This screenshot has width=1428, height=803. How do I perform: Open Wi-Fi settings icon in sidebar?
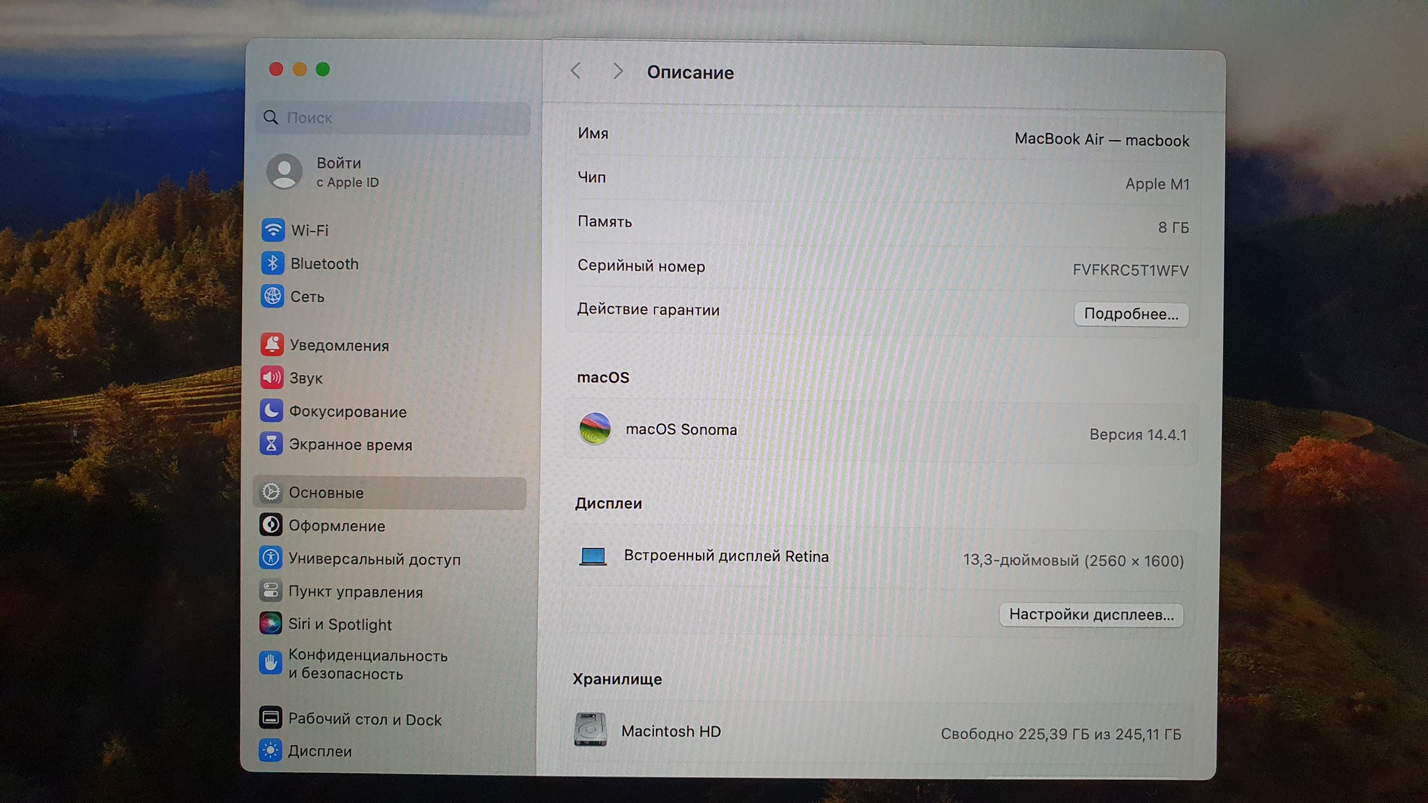point(273,230)
